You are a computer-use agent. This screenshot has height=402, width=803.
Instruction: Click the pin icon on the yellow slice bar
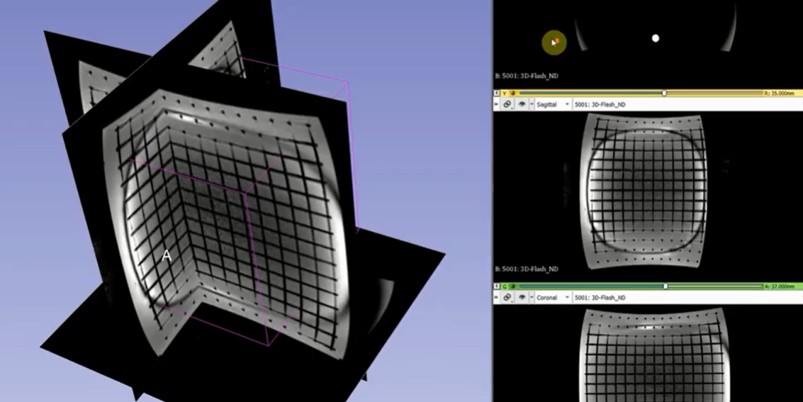coord(497,93)
